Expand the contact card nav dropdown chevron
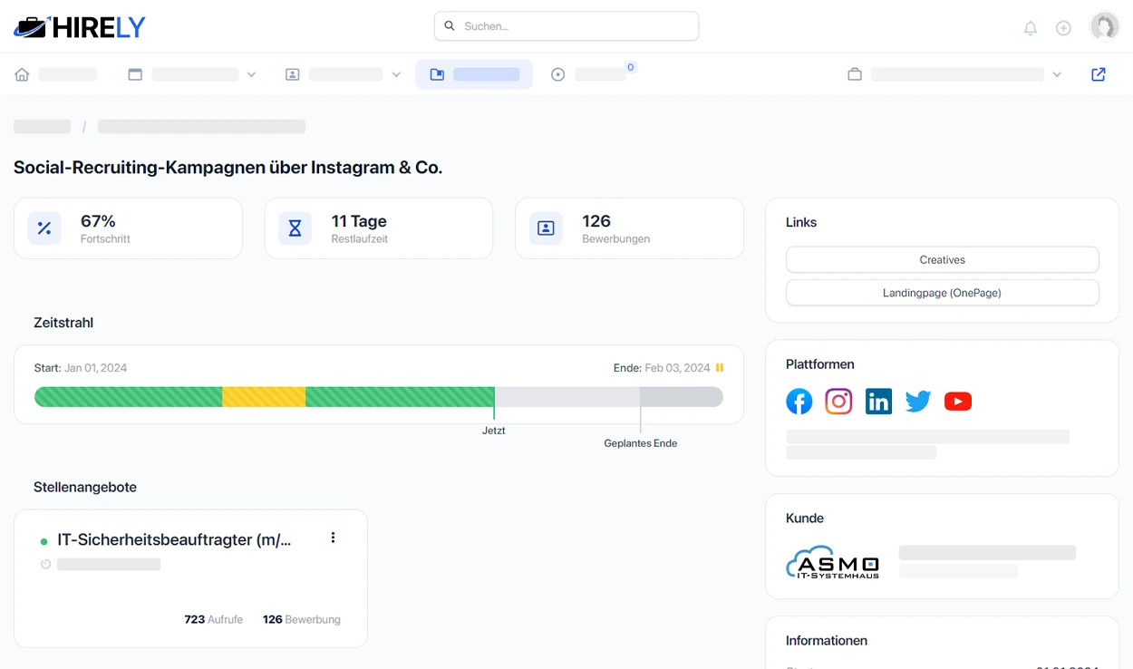1133x669 pixels. click(396, 74)
